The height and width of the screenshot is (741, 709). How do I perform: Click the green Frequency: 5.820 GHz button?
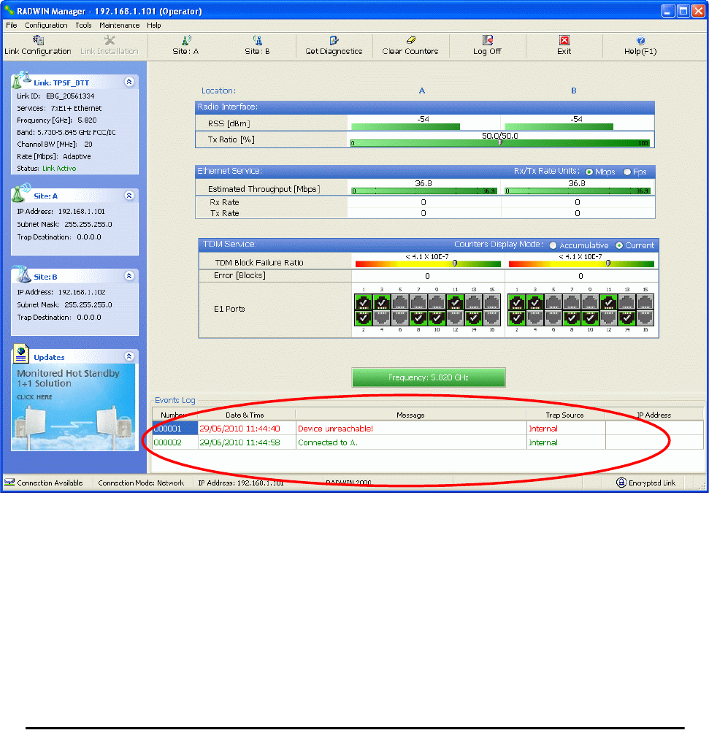(x=428, y=377)
